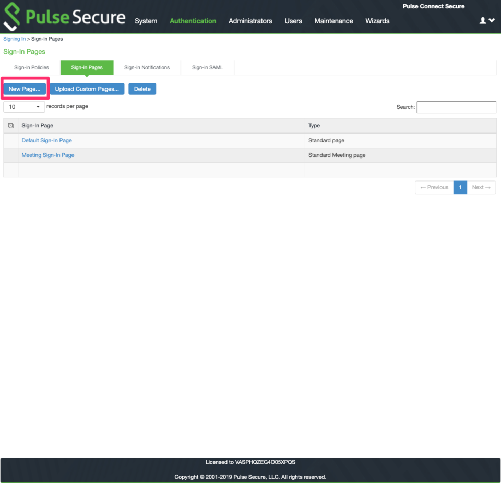Expand the System navigation menu
Viewport: 501px width, 483px height.
pos(146,21)
